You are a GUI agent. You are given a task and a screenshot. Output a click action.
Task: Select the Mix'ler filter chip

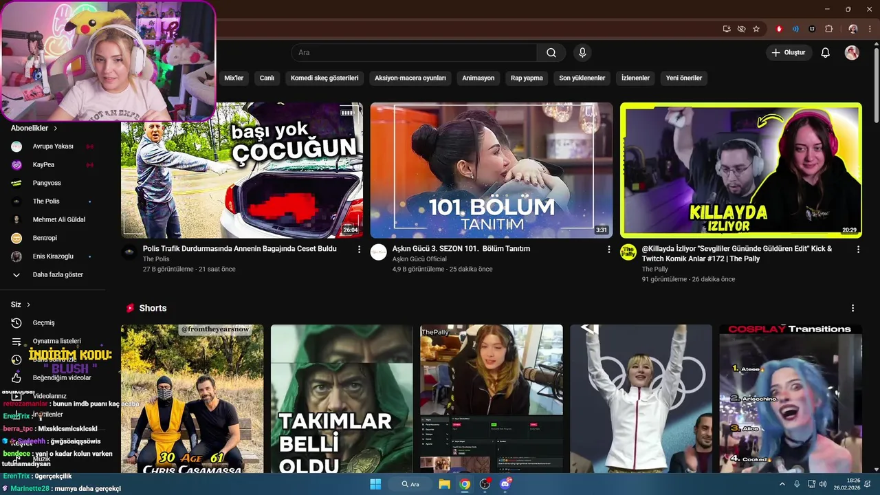234,78
